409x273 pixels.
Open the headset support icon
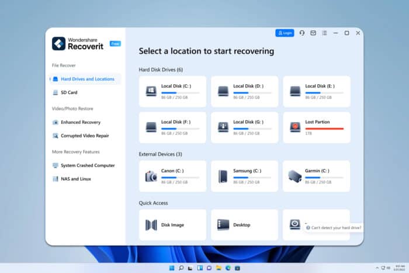[x=302, y=33]
